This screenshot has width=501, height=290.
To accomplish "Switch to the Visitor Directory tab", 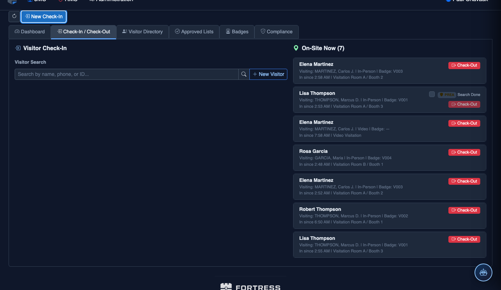I will (142, 32).
